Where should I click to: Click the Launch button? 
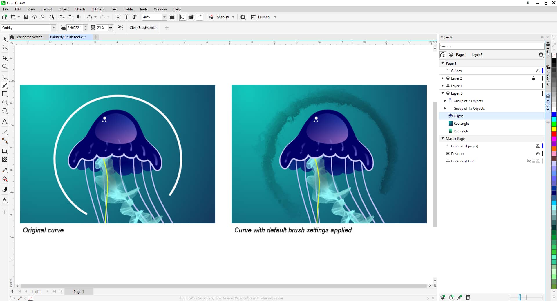coord(263,17)
